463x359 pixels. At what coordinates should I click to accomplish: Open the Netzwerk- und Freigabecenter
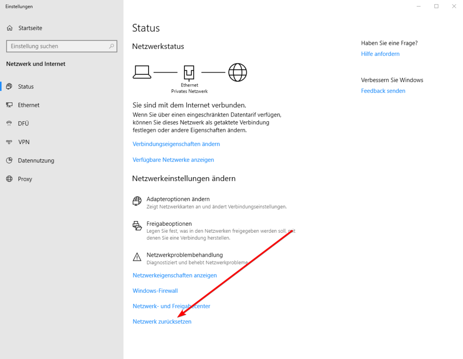pyautogui.click(x=171, y=306)
